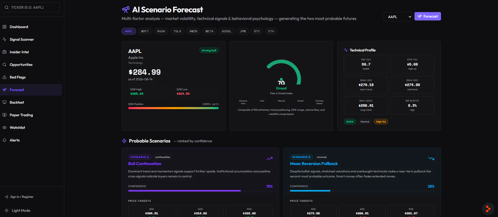Click the EMA (20) metric card
498x217 pixels.
366,85
